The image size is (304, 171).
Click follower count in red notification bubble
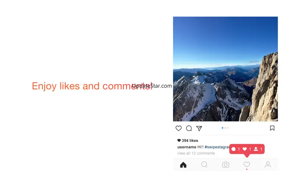(258, 149)
